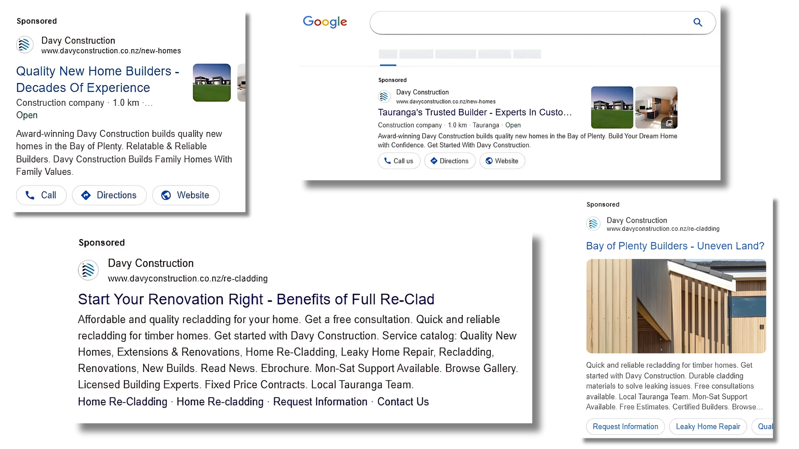
Task: Open the Quality New Home Builders headline
Action: point(97,79)
